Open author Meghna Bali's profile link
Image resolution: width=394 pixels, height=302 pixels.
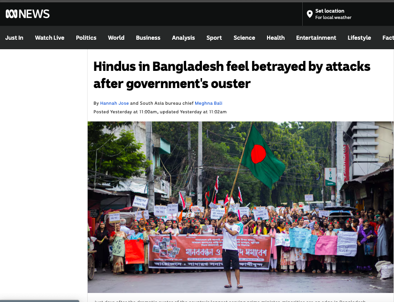(x=208, y=103)
